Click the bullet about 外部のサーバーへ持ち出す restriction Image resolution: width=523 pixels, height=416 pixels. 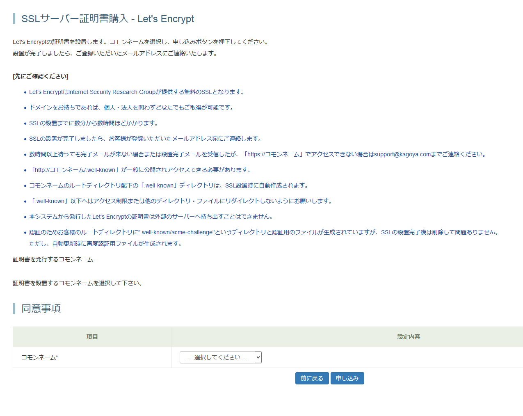[x=152, y=217]
